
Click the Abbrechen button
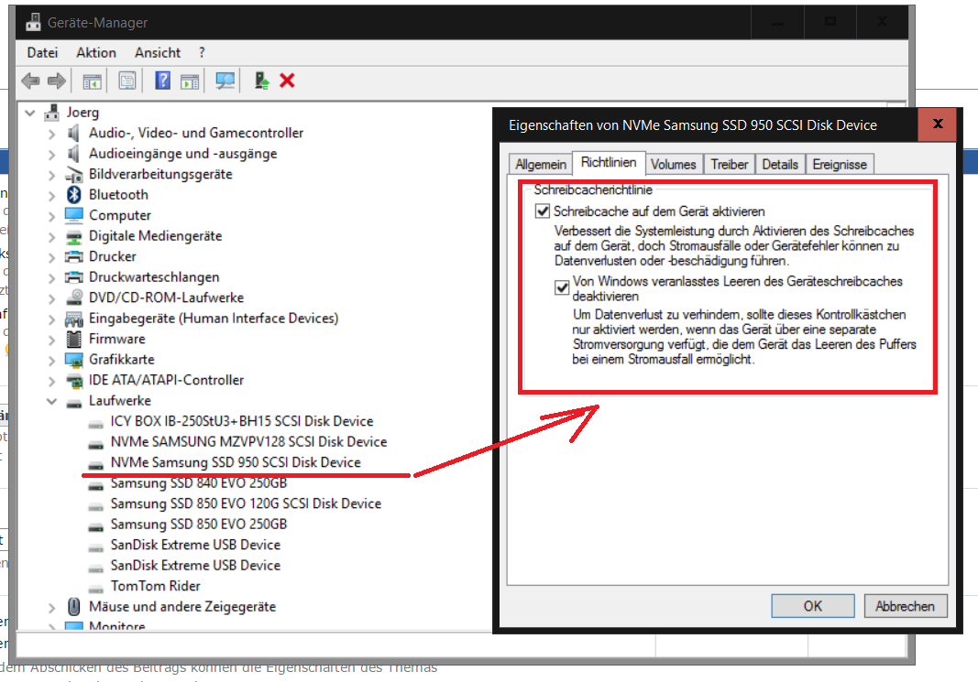[x=905, y=606]
